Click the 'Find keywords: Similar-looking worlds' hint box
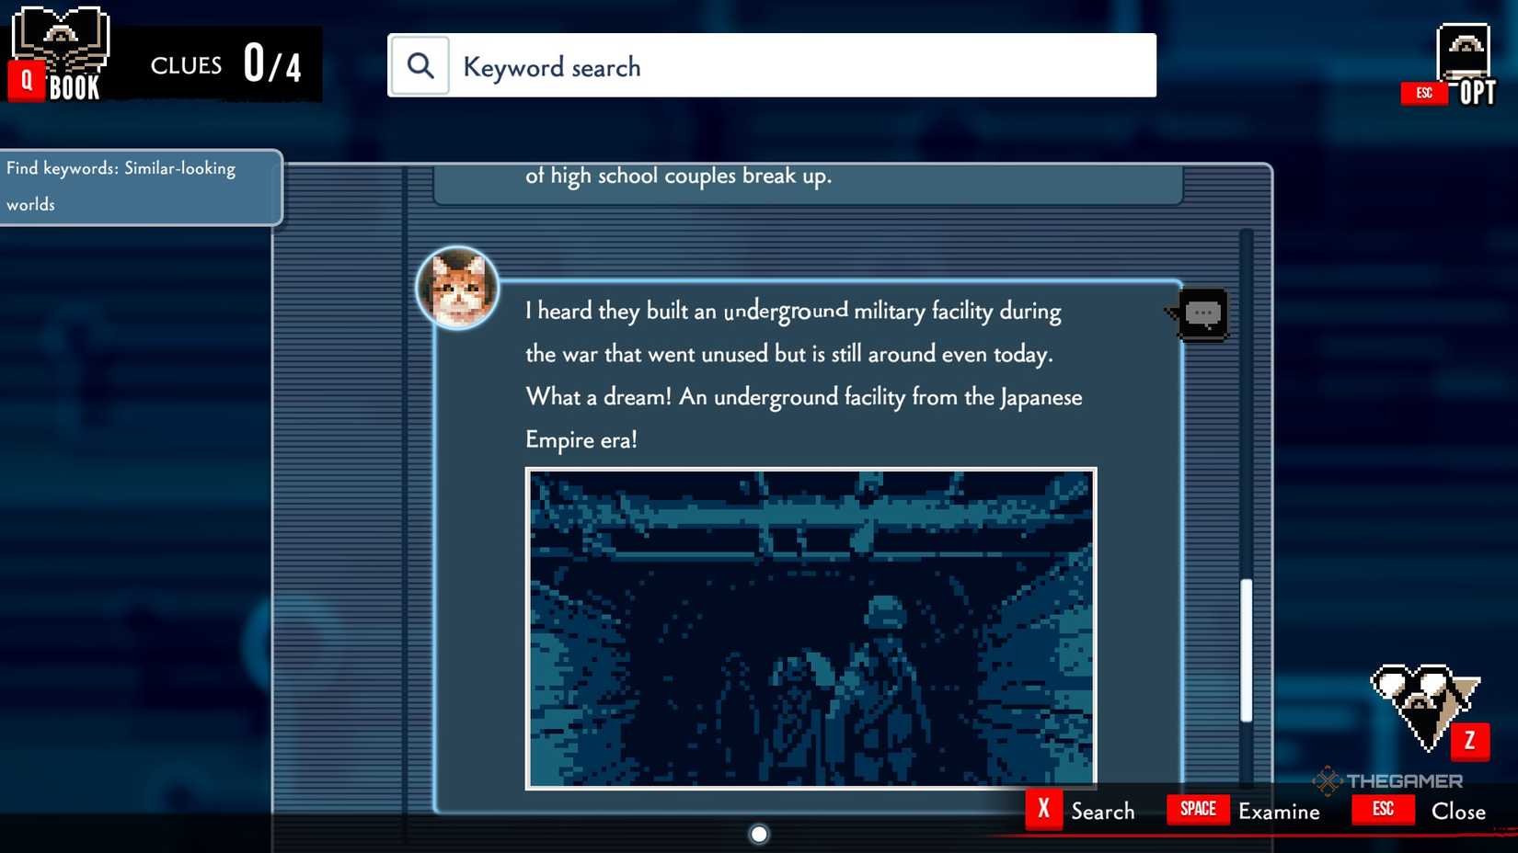 point(141,187)
